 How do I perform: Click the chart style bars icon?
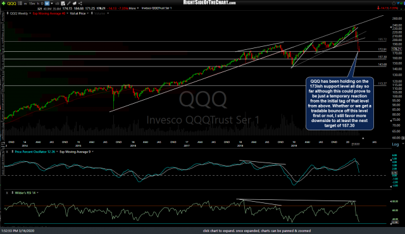coord(58,3)
